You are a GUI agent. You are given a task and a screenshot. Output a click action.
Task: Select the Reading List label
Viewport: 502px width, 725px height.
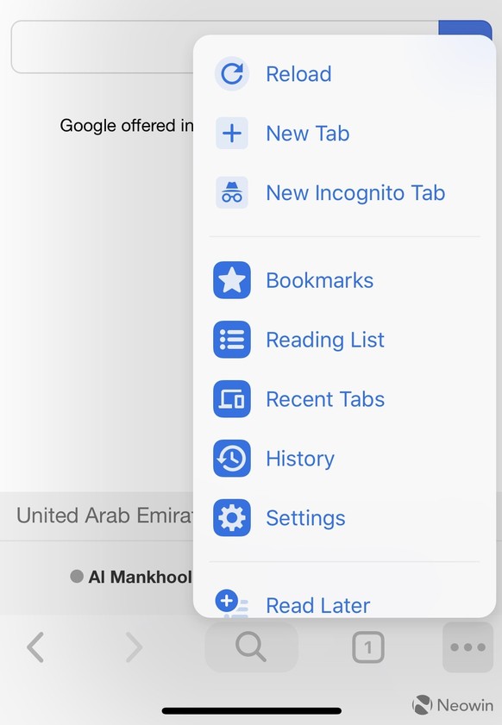pos(325,340)
